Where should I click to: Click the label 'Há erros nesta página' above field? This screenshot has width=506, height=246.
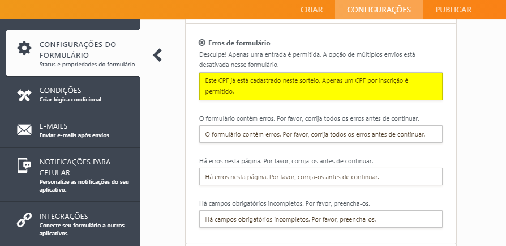[x=286, y=161]
